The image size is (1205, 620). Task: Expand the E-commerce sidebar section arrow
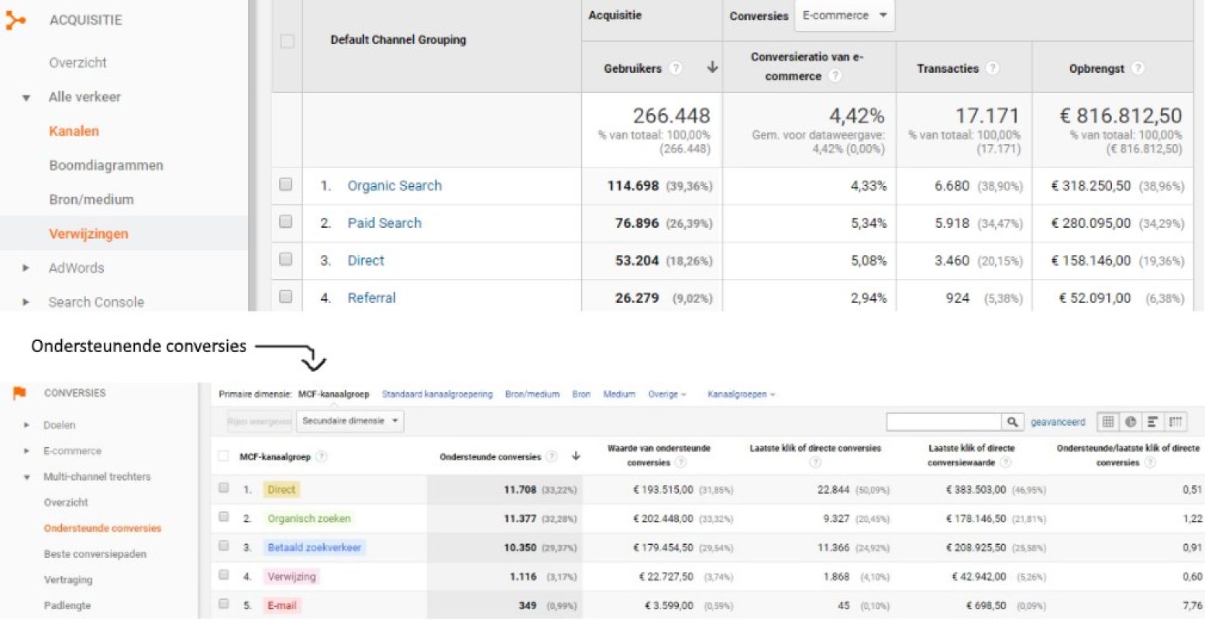click(x=27, y=450)
